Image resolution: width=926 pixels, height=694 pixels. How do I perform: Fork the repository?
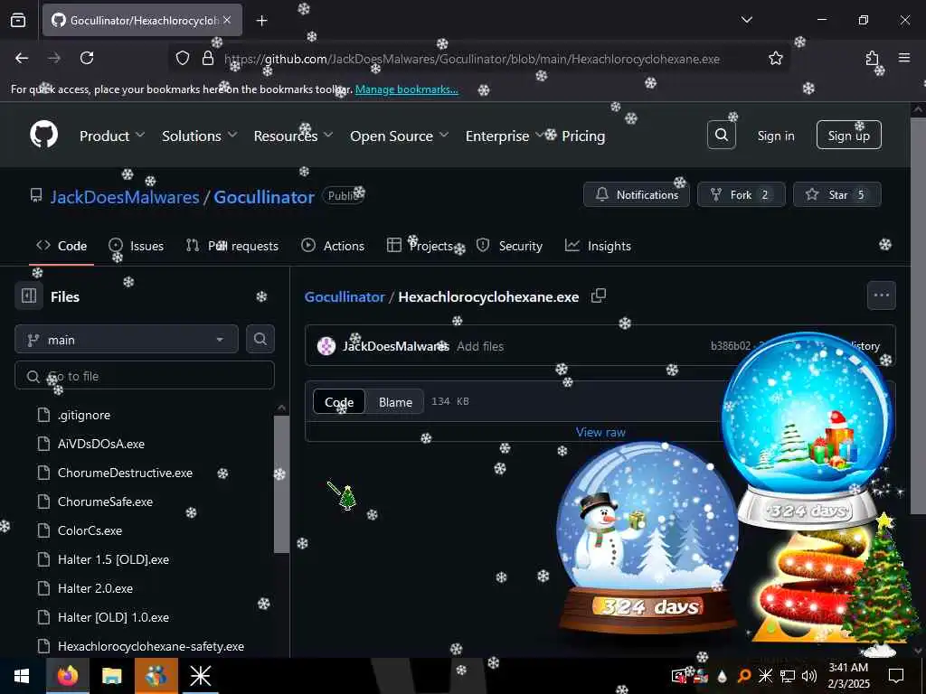coord(742,194)
